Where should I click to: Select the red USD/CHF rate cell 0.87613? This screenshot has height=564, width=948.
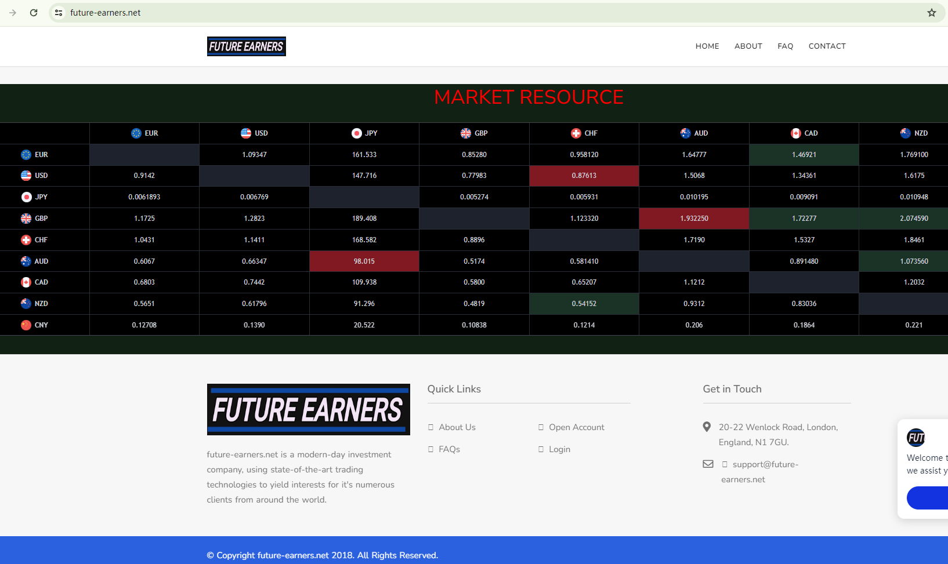pyautogui.click(x=584, y=176)
